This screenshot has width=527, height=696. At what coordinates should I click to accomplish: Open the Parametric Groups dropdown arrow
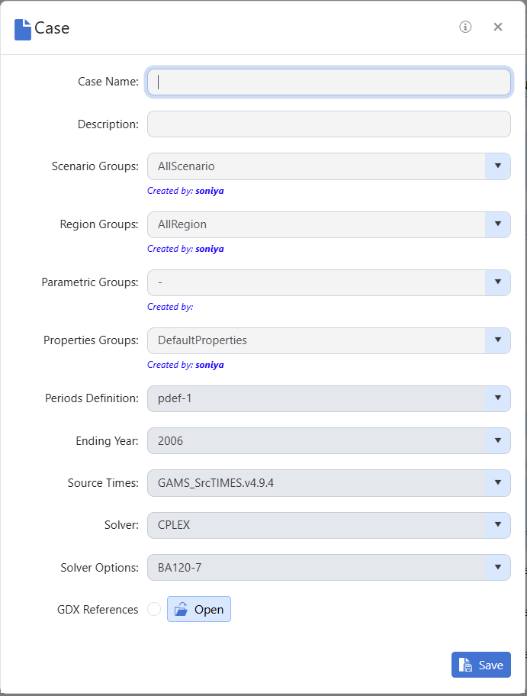coord(498,282)
